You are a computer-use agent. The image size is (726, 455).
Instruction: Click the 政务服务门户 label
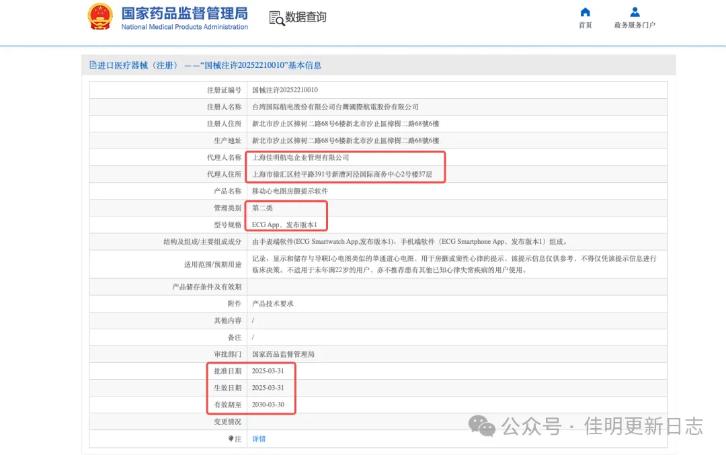click(635, 25)
